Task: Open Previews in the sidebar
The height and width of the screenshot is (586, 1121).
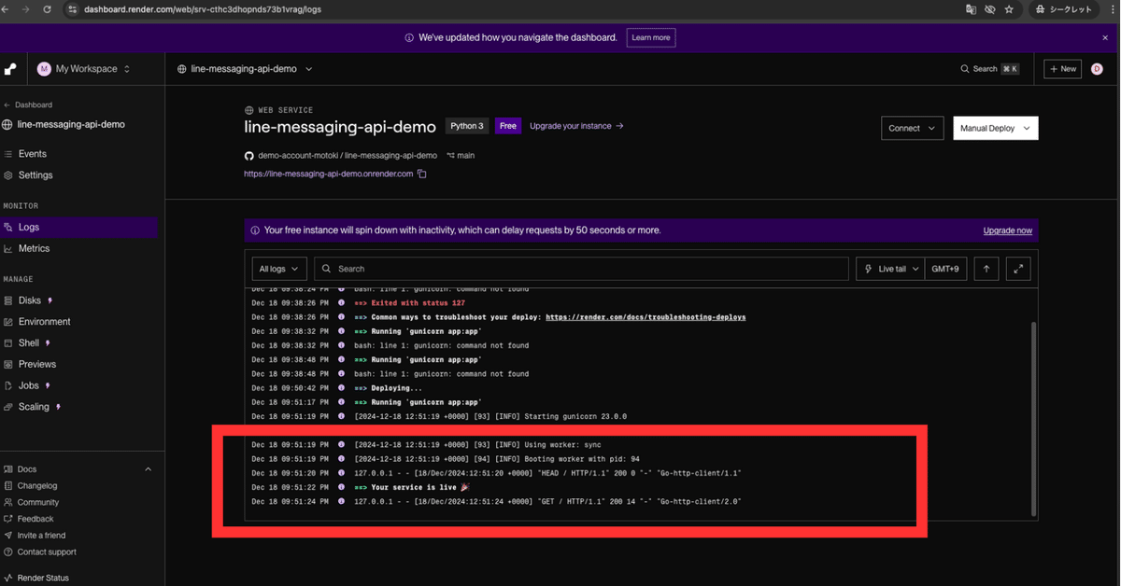Action: point(36,364)
